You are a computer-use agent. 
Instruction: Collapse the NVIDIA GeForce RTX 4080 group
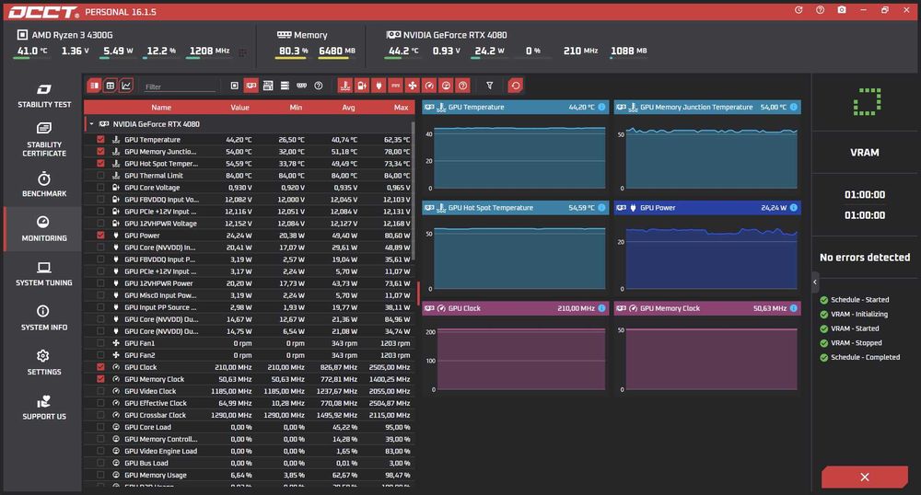(91, 123)
